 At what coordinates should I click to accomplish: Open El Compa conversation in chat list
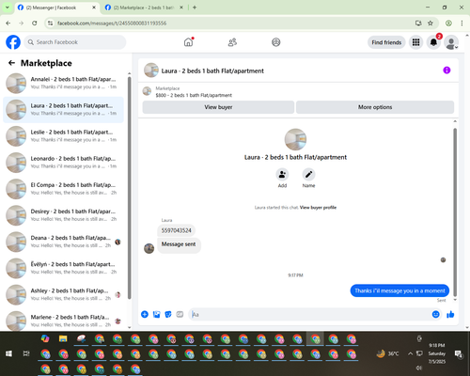[63, 189]
